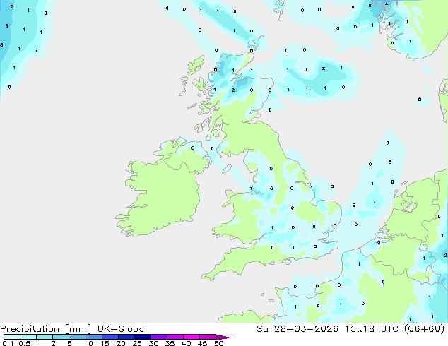The height and width of the screenshot is (346, 448).
Task: Choose the 20–25 mm dark blue swatch
Action: [x=126, y=337]
